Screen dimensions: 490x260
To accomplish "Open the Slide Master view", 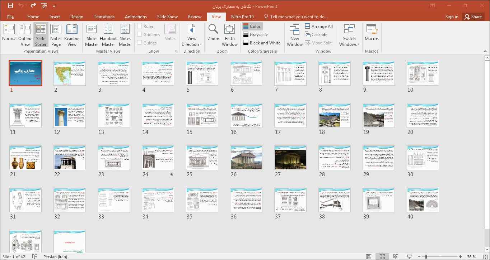I will [x=92, y=34].
